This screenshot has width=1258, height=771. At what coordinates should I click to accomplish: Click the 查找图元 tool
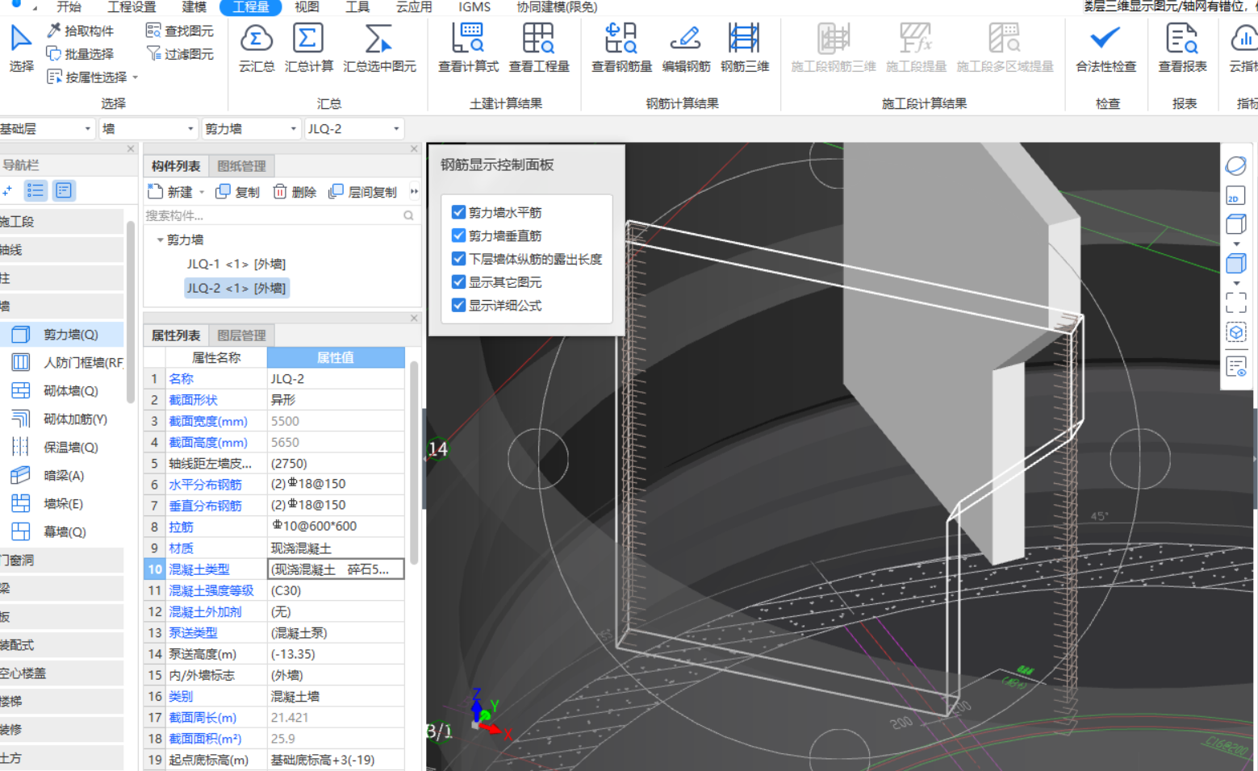[x=180, y=31]
